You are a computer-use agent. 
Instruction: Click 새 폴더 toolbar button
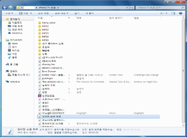coord(89,13)
